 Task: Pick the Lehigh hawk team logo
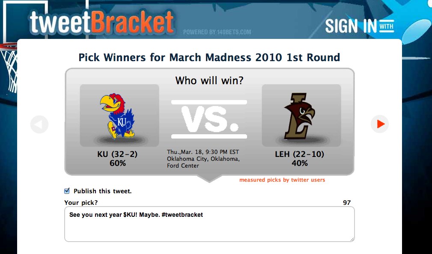point(301,115)
